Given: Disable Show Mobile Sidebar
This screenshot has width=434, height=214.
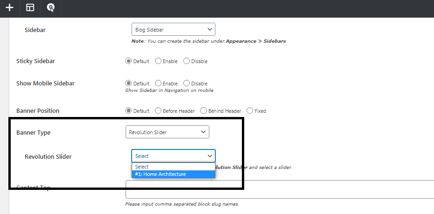Looking at the screenshot, I should point(187,84).
